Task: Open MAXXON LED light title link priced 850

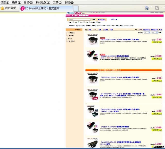Action: tap(120, 39)
